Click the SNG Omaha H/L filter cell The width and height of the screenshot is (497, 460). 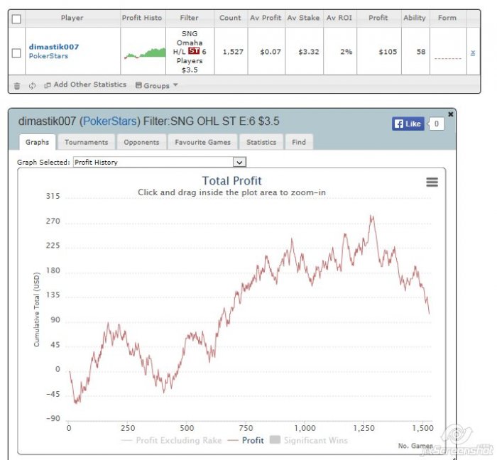190,52
